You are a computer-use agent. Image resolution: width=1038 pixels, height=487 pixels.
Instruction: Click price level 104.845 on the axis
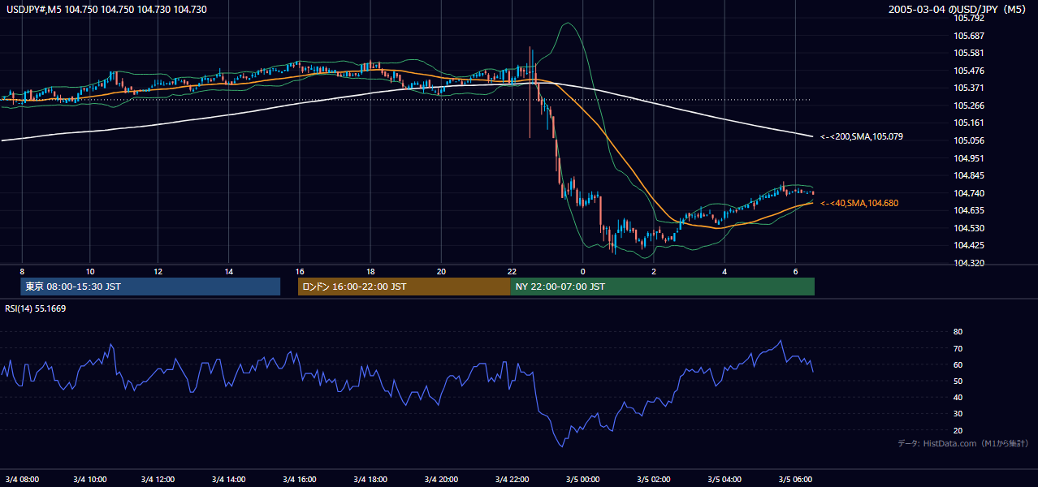pos(968,175)
